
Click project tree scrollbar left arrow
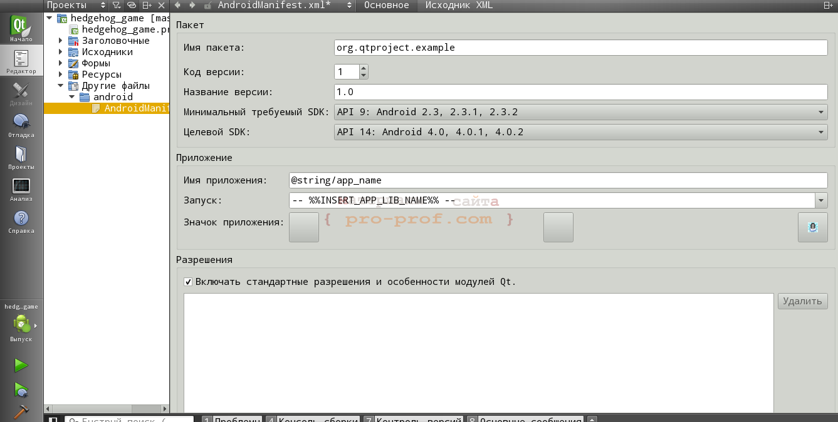pos(48,409)
